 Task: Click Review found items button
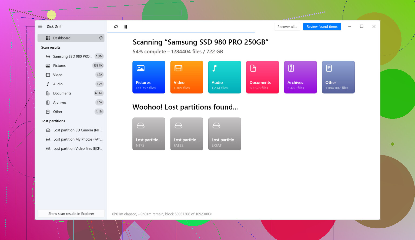click(322, 27)
